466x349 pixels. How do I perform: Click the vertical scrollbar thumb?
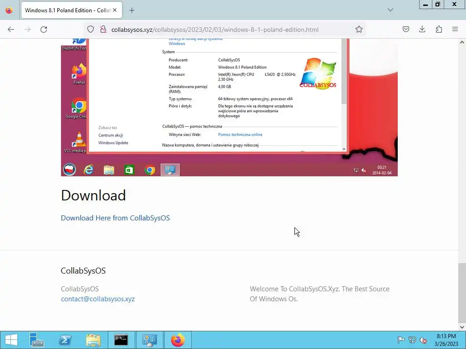[462, 292]
